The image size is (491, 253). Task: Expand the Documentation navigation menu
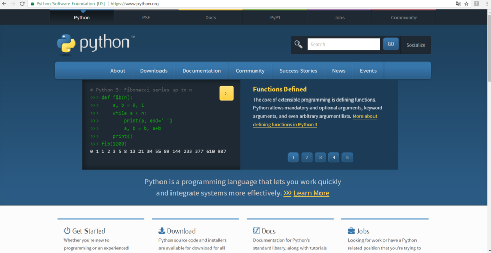click(201, 71)
